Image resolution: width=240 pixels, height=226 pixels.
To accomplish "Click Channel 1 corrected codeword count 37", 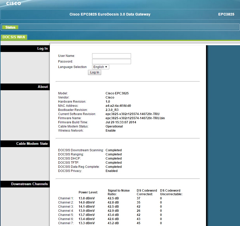I will 139,198.
